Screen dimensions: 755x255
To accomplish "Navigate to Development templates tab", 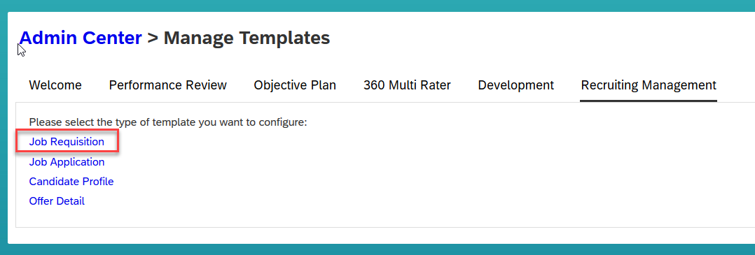I will pos(515,85).
